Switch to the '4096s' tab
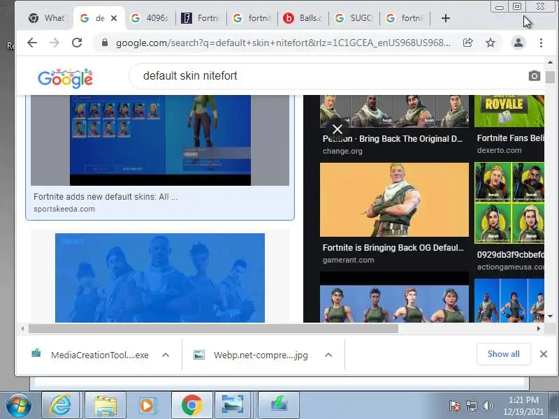The height and width of the screenshot is (419, 559). click(150, 18)
